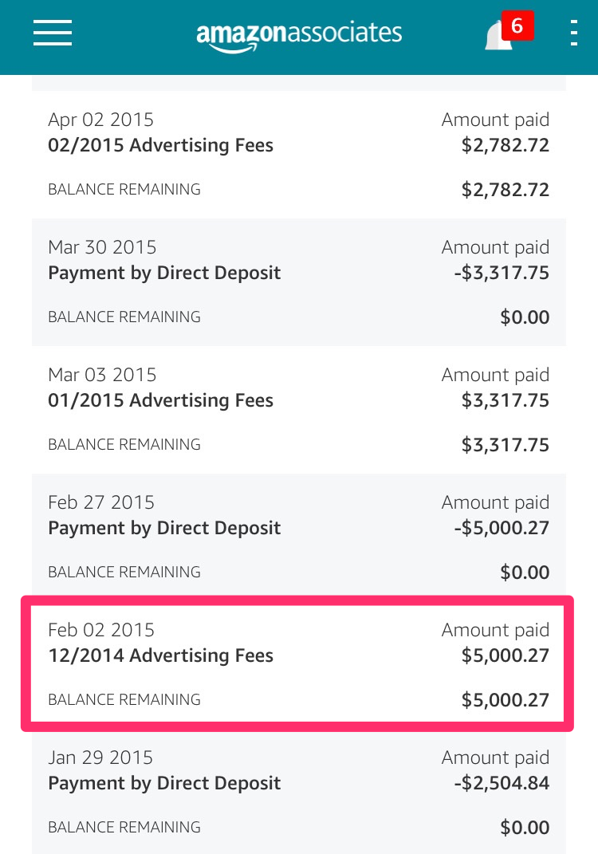598x854 pixels.
Task: Select the Jan 29 2015 Direct Deposit payment
Action: pos(299,793)
